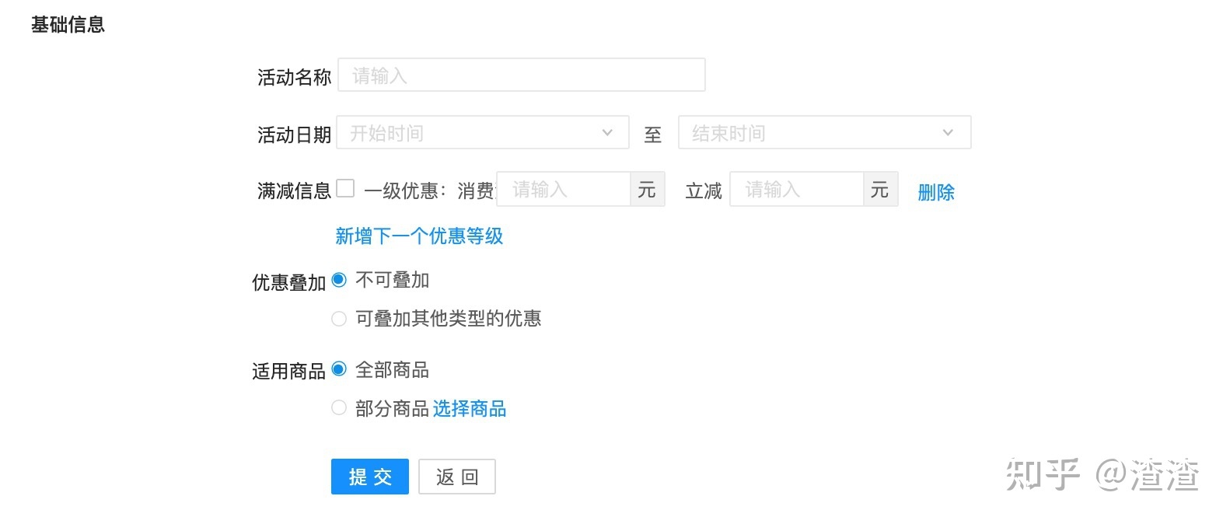Click the 基础信息 section heading
Screen dimensions: 1230x524
[68, 25]
